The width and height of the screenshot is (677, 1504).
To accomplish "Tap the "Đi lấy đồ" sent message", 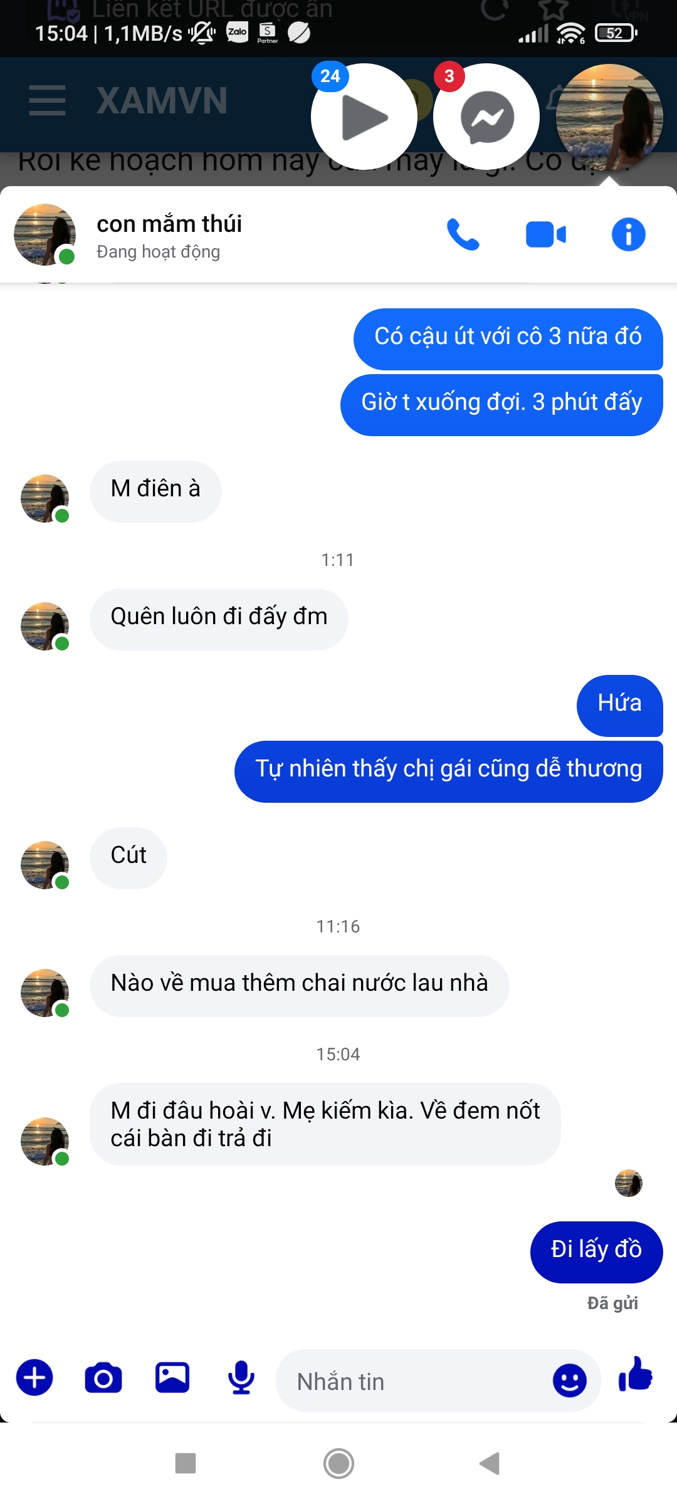I will (x=596, y=1250).
